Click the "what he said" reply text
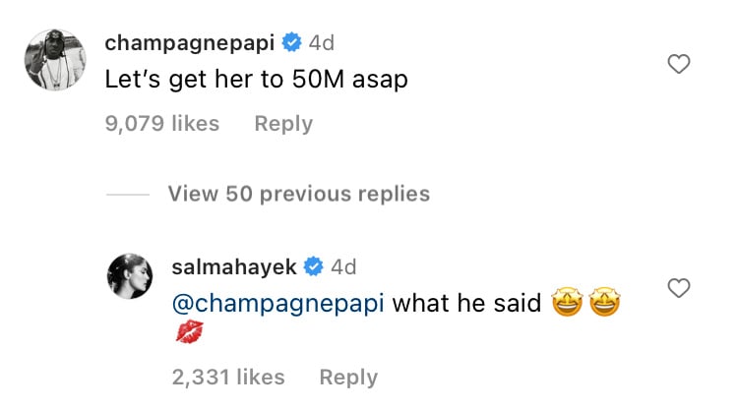The height and width of the screenshot is (410, 738). point(467,303)
